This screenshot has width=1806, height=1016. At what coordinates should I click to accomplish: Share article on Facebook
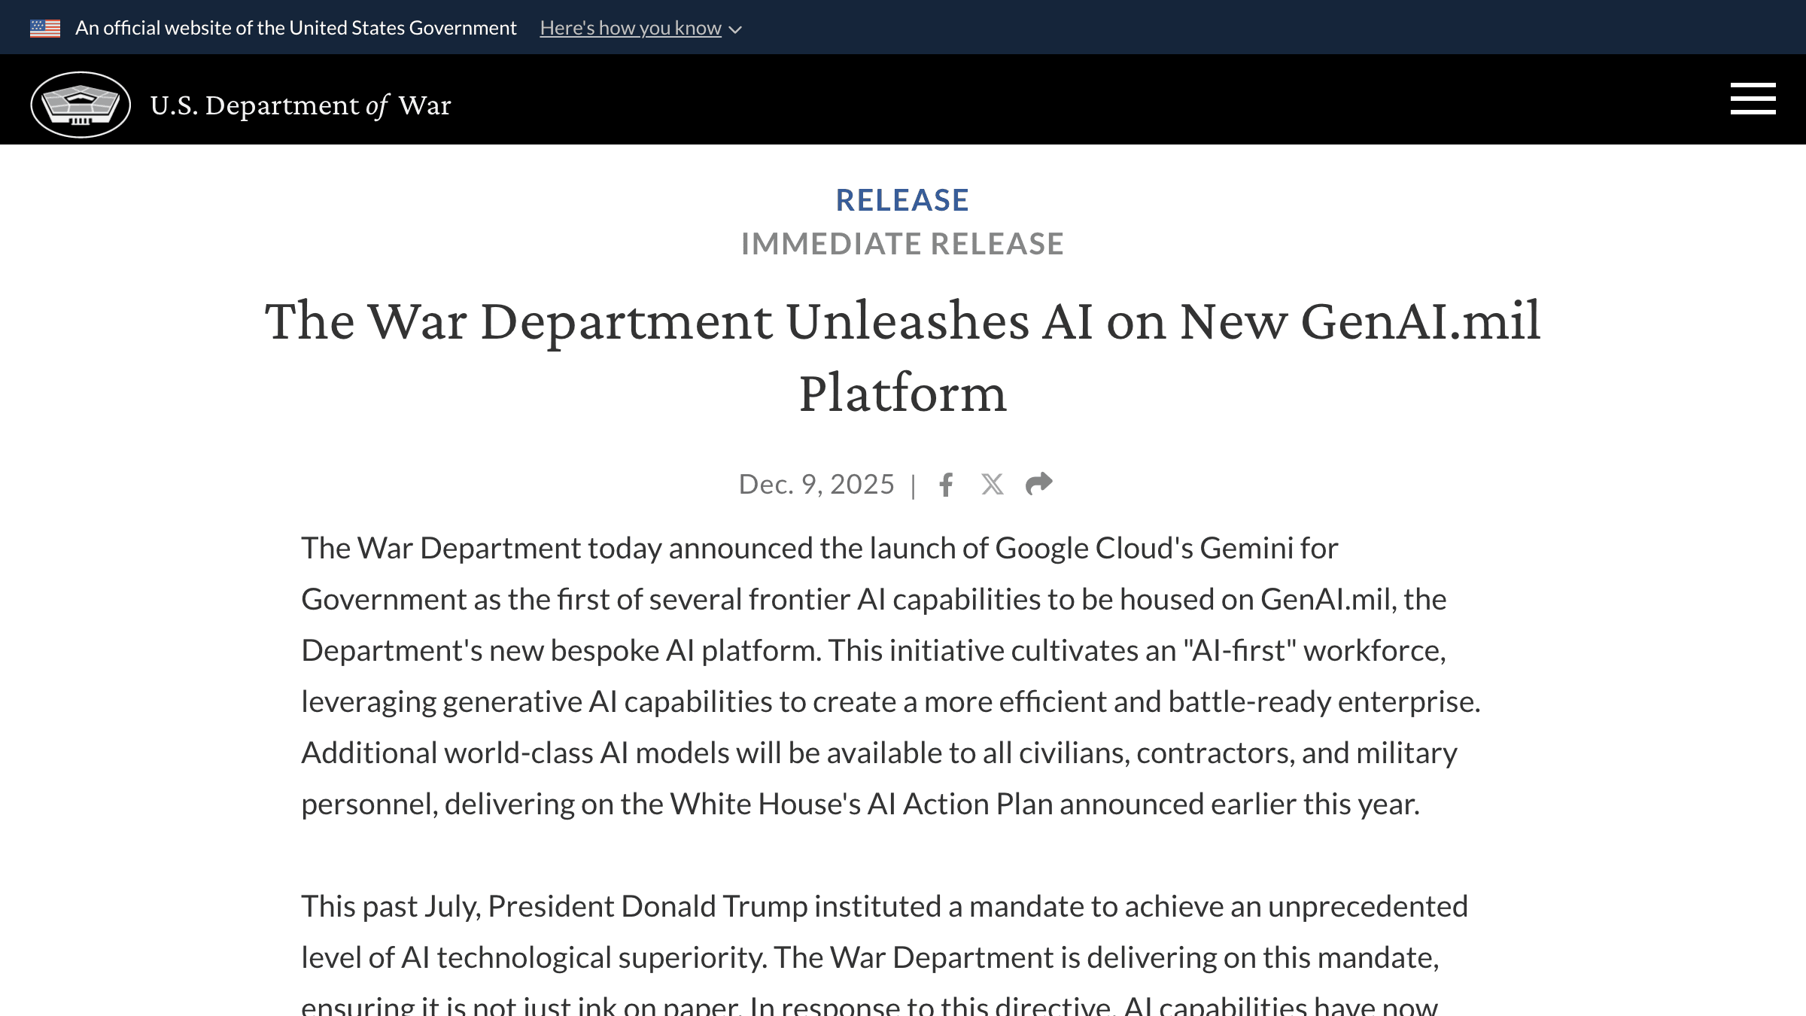[946, 484]
